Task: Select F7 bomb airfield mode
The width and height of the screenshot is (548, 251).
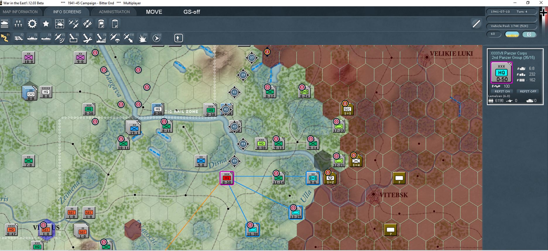Action: point(87,38)
